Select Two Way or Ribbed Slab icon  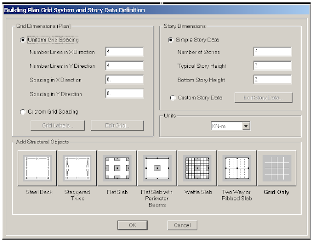coord(237,168)
